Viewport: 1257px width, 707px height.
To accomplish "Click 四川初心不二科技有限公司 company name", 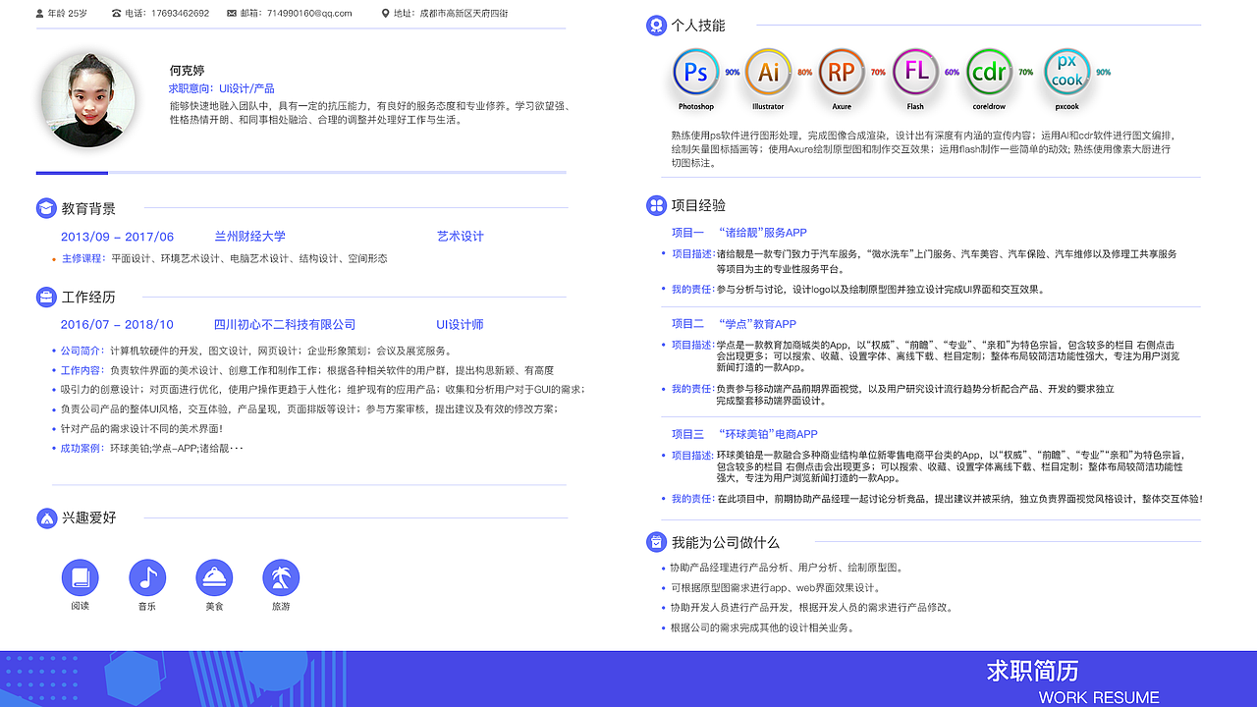I will [x=285, y=325].
